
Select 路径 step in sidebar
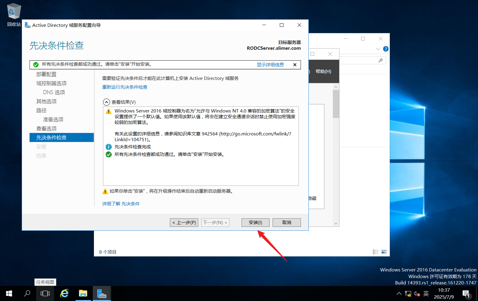(x=41, y=110)
